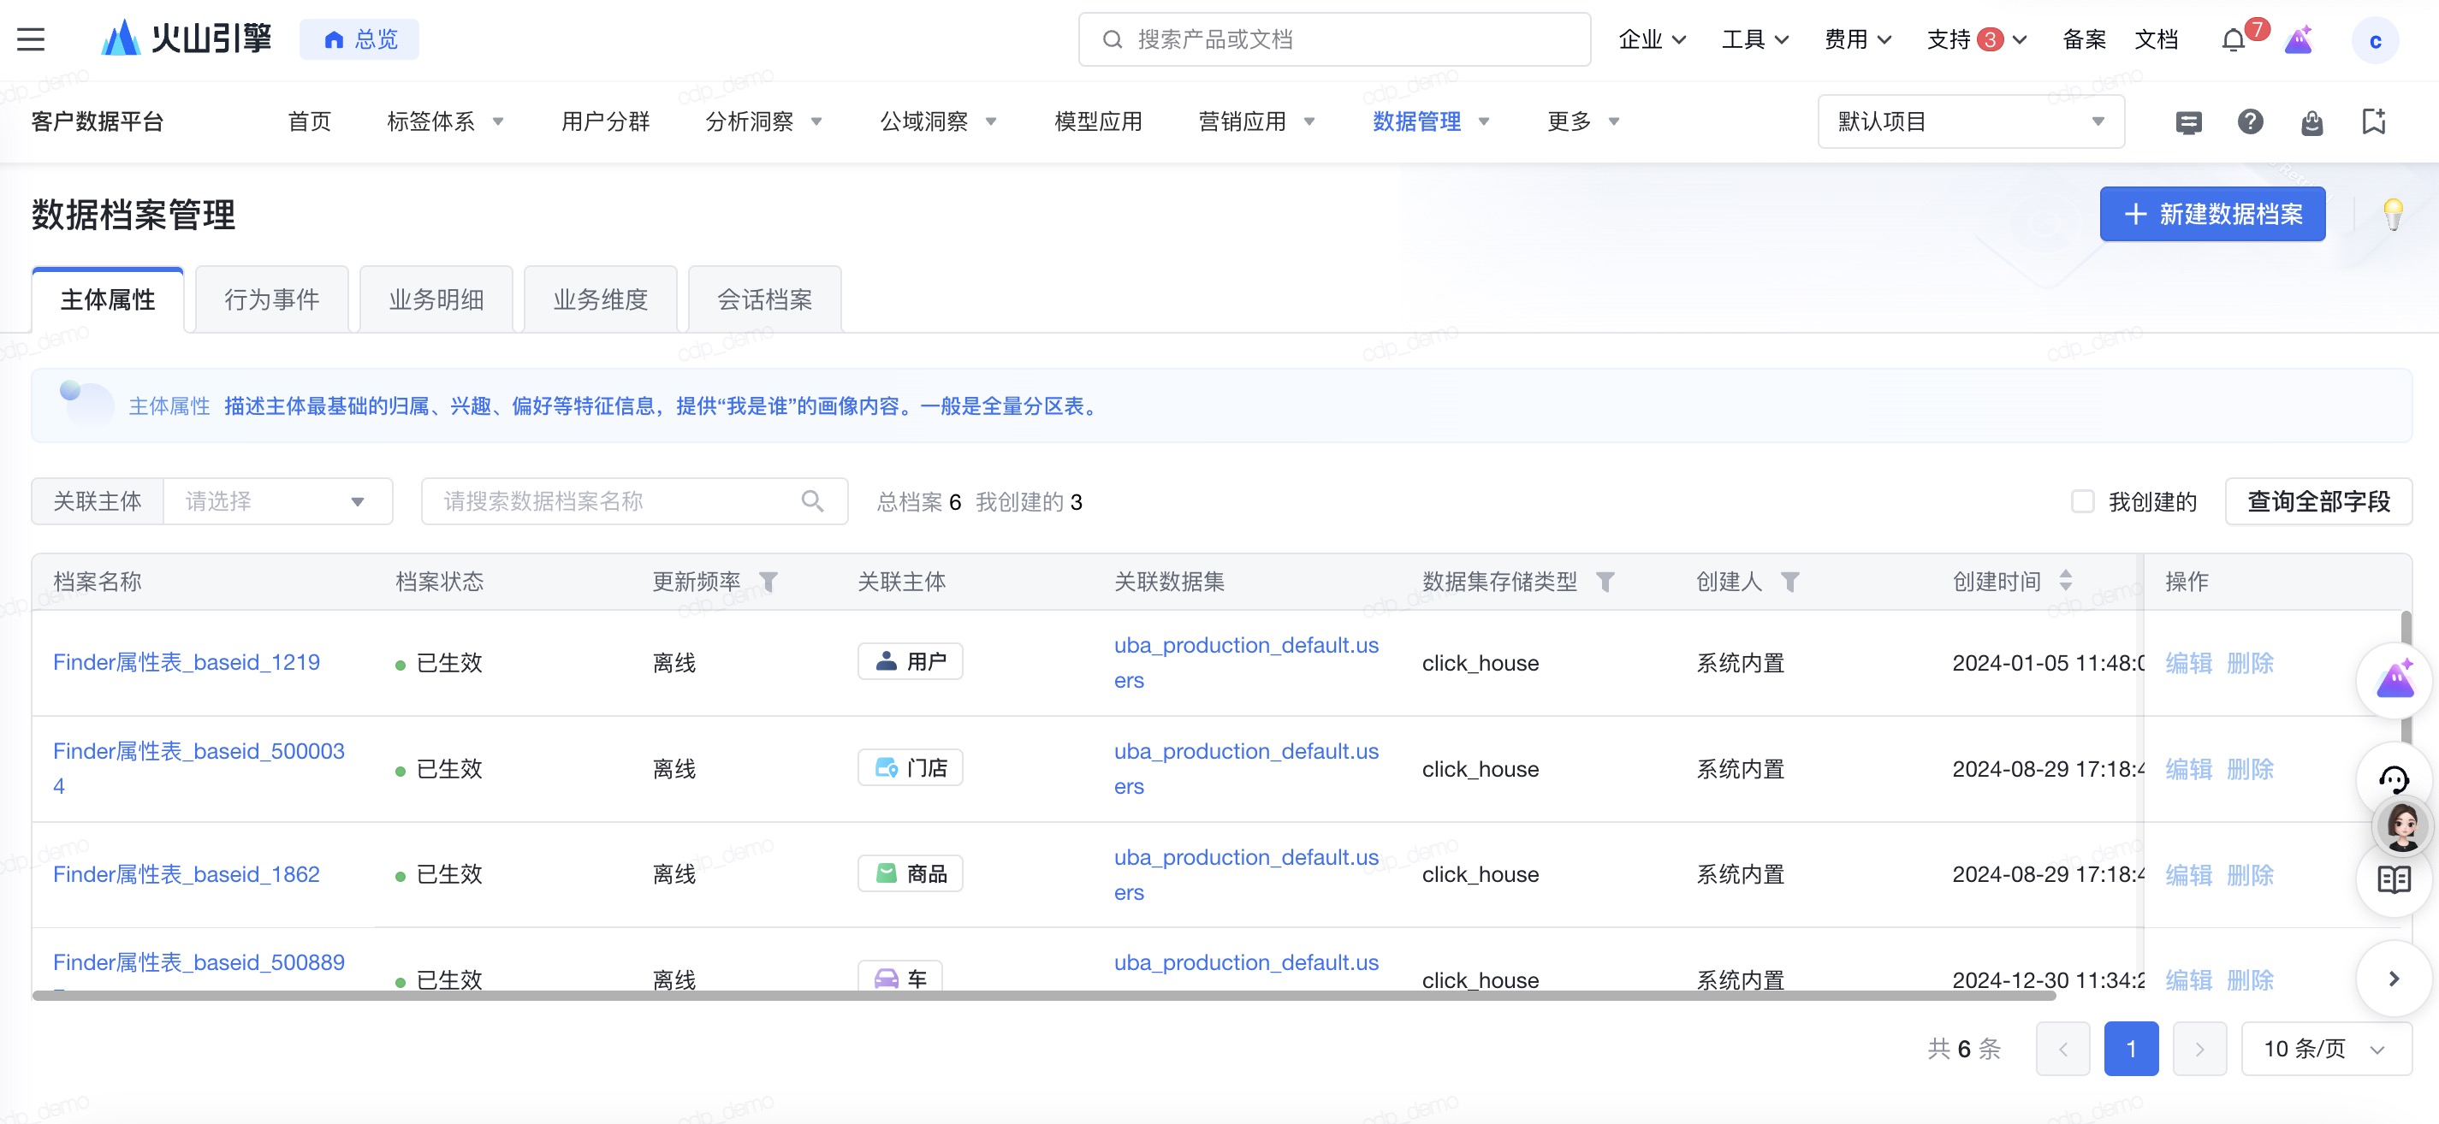This screenshot has height=1124, width=2439.
Task: Click the dataset storage type filter icon
Action: (x=1605, y=582)
